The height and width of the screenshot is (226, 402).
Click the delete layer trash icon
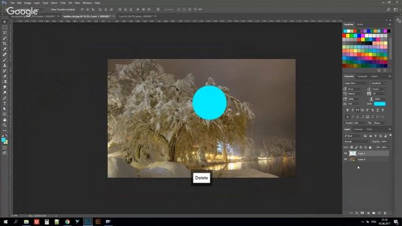click(x=385, y=213)
